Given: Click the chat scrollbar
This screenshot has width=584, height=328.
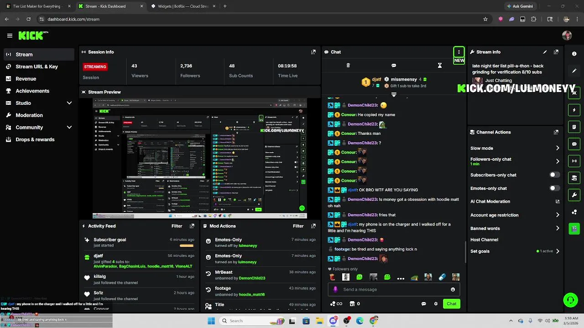Looking at the screenshot, I should click(465, 251).
